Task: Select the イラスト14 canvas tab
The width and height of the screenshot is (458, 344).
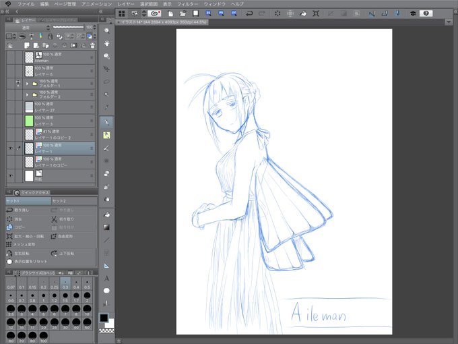Action: (164, 22)
